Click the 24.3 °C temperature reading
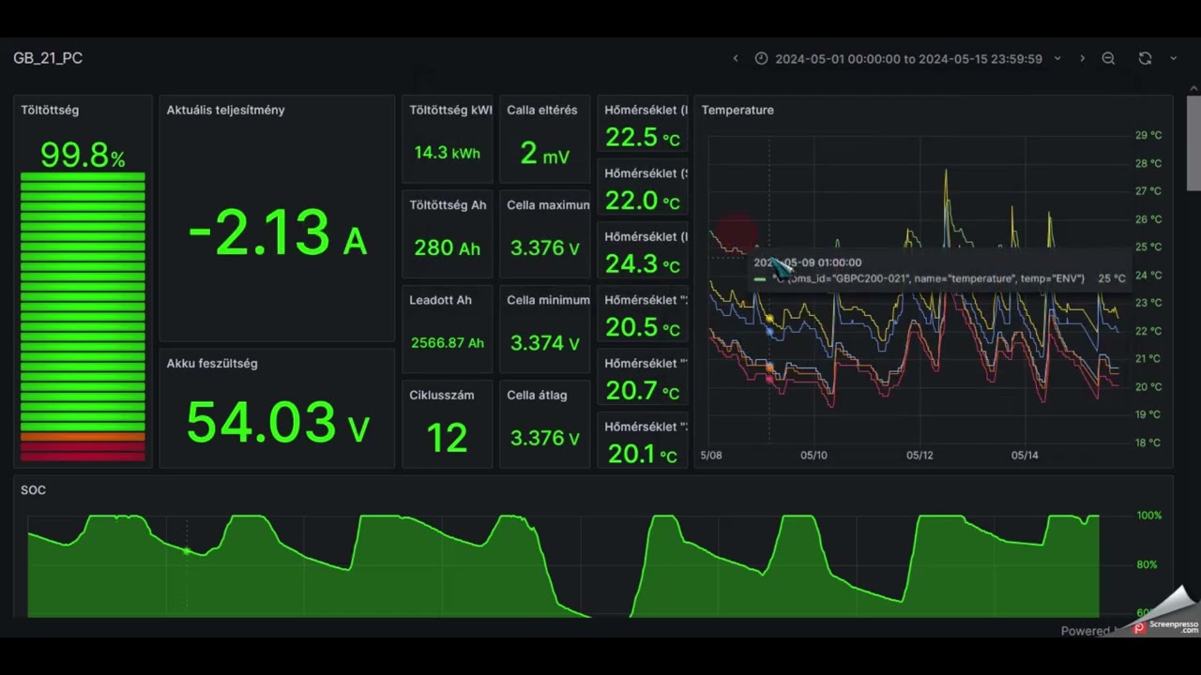 643,264
